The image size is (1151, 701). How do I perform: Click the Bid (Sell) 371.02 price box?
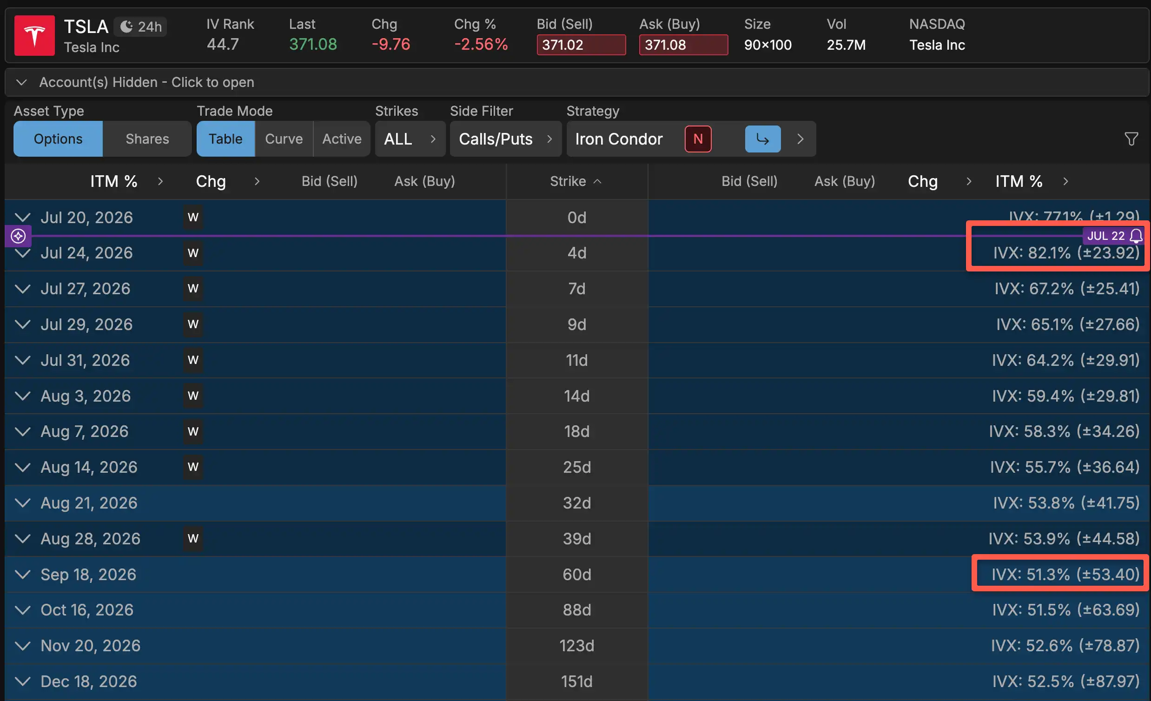click(581, 45)
